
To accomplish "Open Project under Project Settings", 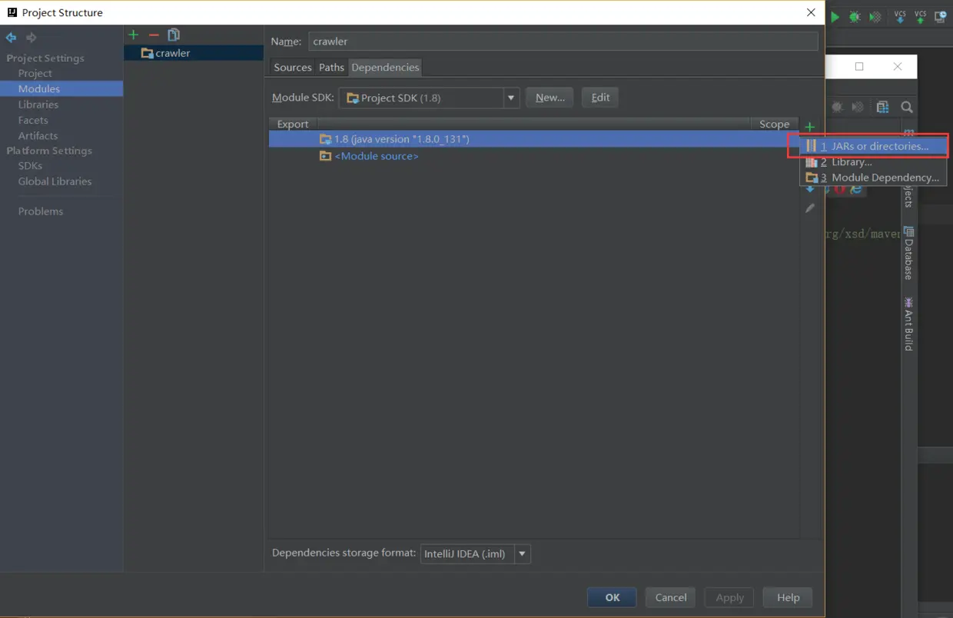I will click(35, 73).
